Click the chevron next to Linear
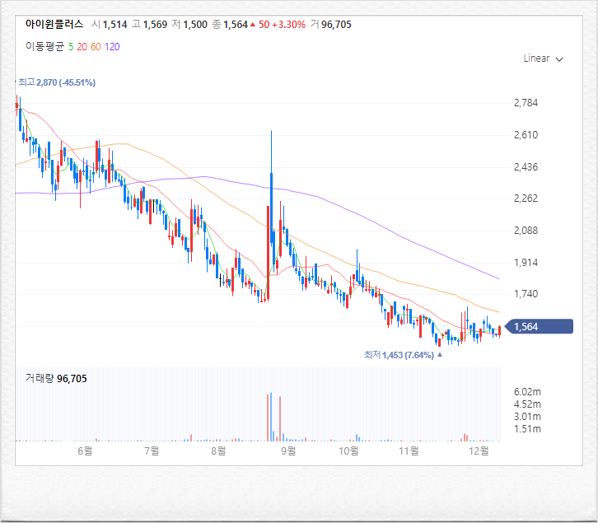598x523 pixels. coord(559,59)
